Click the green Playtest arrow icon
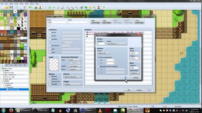Image resolution: width=202 pixels, height=113 pixels. click(104, 7)
